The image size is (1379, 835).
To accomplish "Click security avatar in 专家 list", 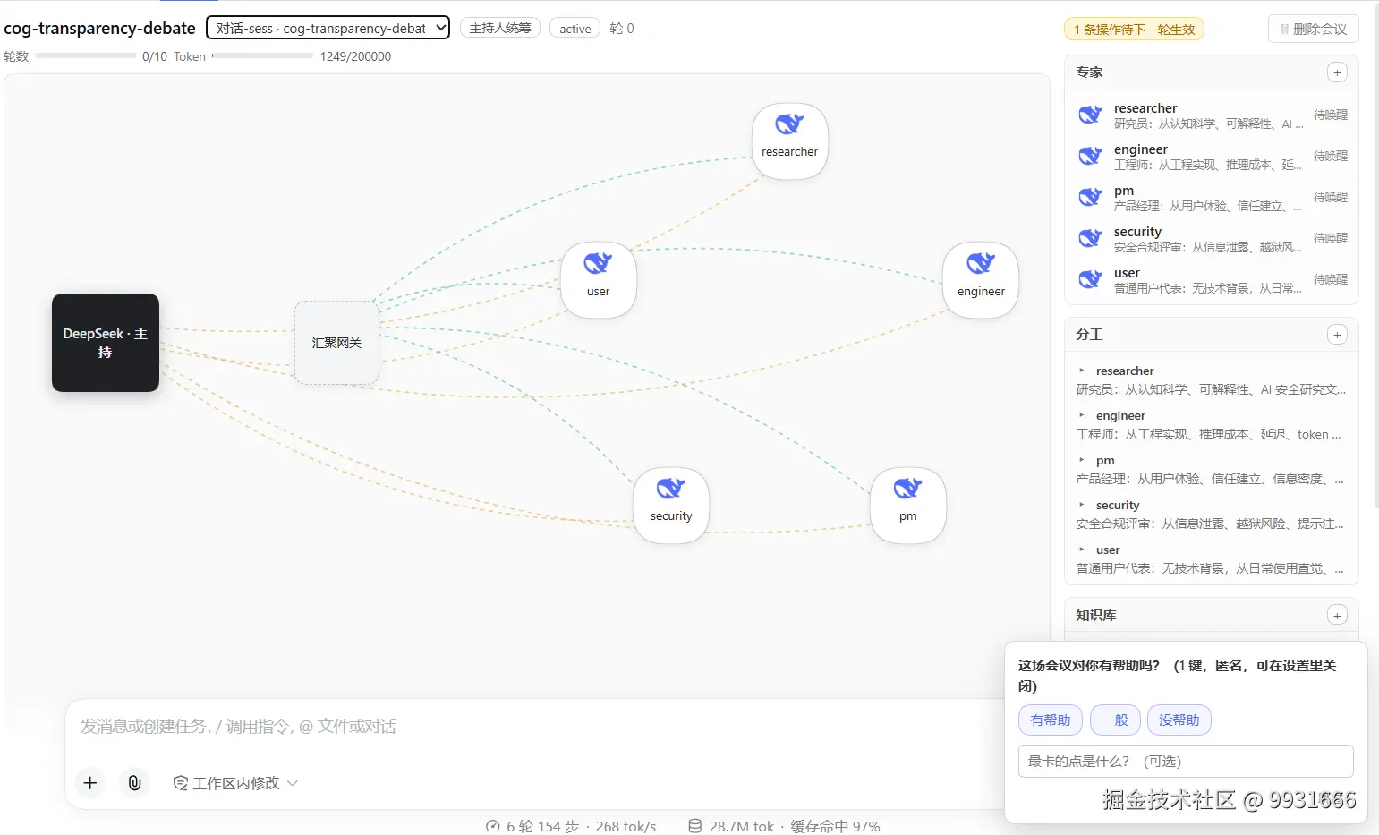I will 1090,238.
